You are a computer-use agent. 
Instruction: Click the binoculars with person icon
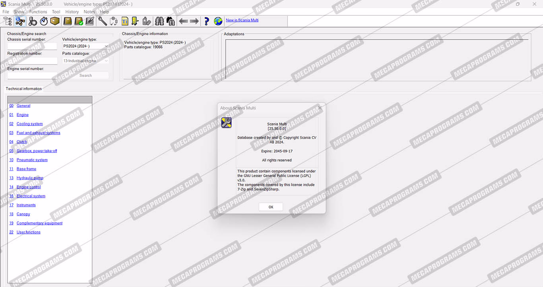pos(171,21)
